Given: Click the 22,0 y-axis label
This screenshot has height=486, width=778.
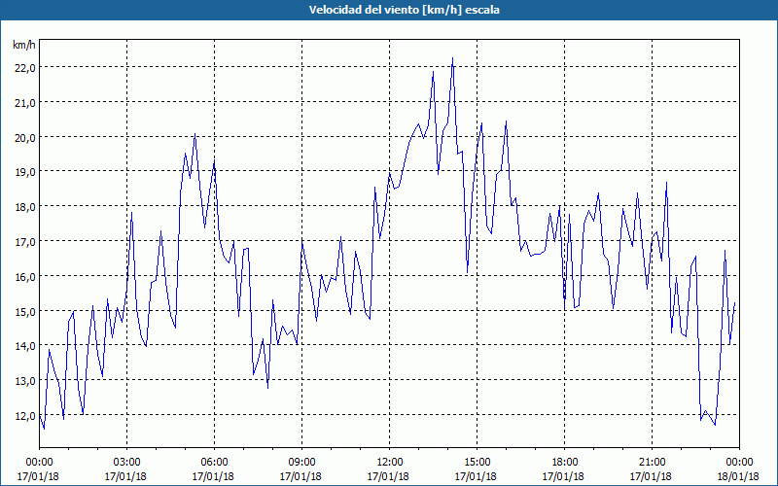Looking at the screenshot, I should point(25,68).
